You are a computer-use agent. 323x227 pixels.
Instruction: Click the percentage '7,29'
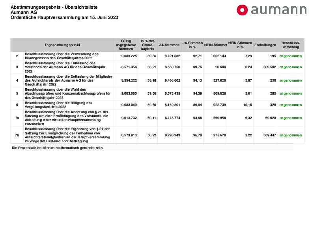[248, 56]
